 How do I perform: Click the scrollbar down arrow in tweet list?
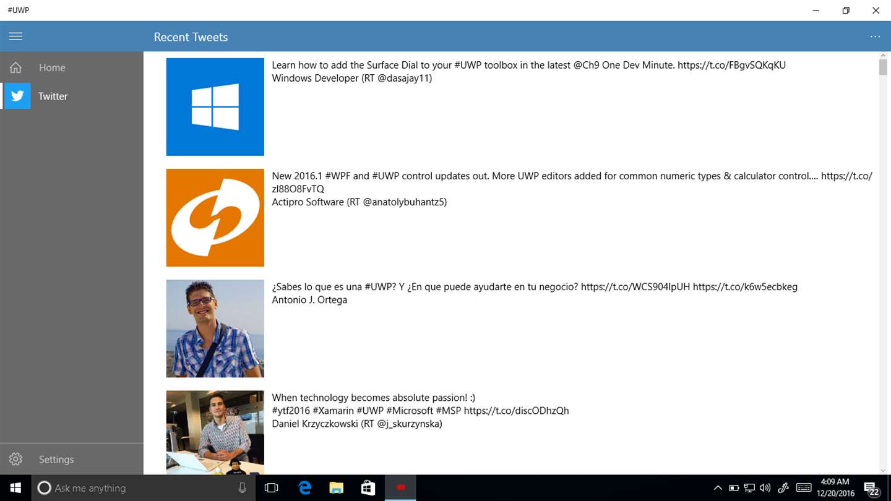pyautogui.click(x=883, y=470)
